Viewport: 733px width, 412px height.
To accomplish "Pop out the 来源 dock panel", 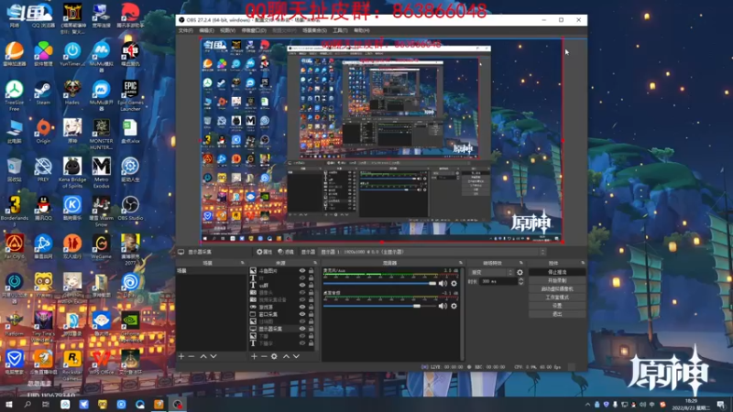I will (314, 263).
